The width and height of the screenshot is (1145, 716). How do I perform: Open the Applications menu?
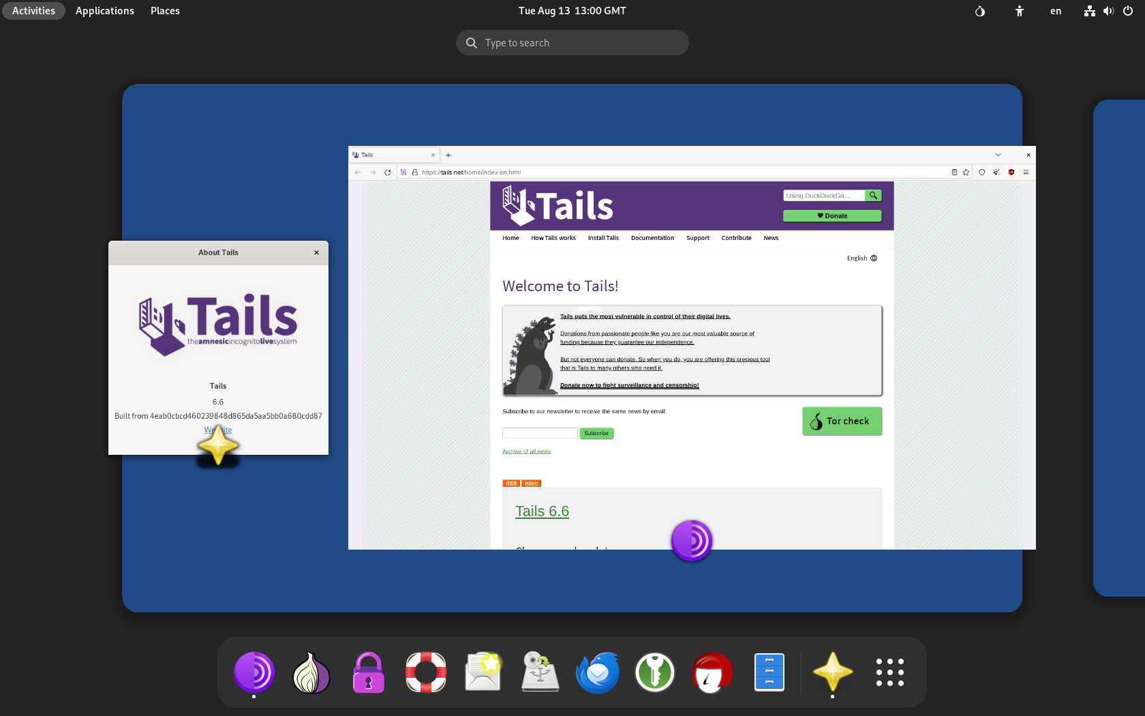coord(105,11)
